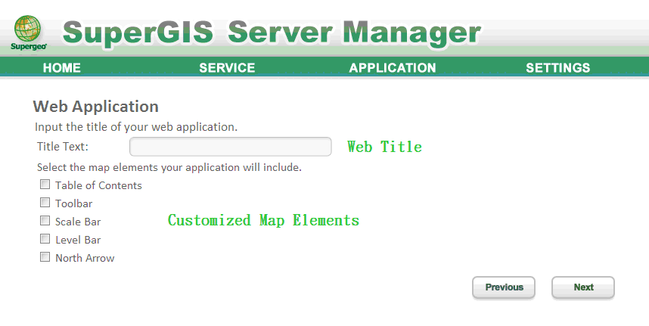Go to the HOME menu
Image resolution: width=649 pixels, height=326 pixels.
click(x=62, y=68)
